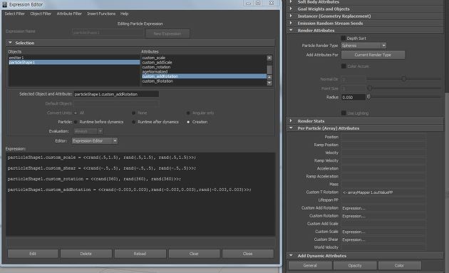Select the Creation radio button
Image resolution: width=449 pixels, height=273 pixels.
[x=188, y=122]
